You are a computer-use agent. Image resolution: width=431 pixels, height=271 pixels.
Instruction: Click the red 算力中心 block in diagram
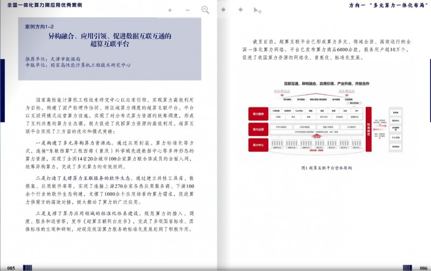[259, 145]
